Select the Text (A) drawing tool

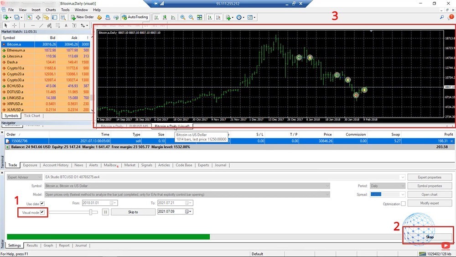point(66,26)
